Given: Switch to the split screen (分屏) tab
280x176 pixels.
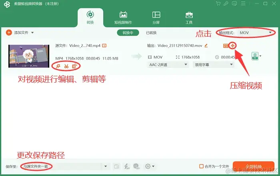Looking at the screenshot, I should tap(156, 18).
